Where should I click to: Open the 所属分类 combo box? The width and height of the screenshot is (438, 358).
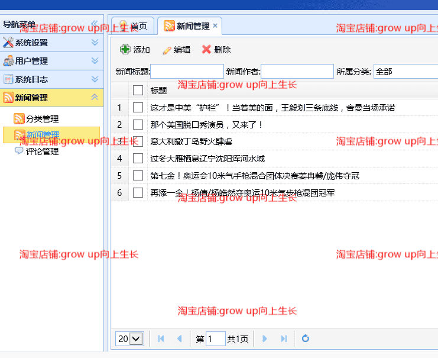(x=406, y=72)
